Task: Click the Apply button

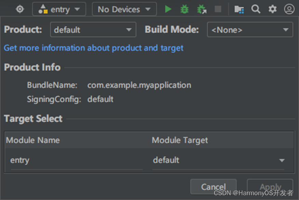Action: (270, 186)
